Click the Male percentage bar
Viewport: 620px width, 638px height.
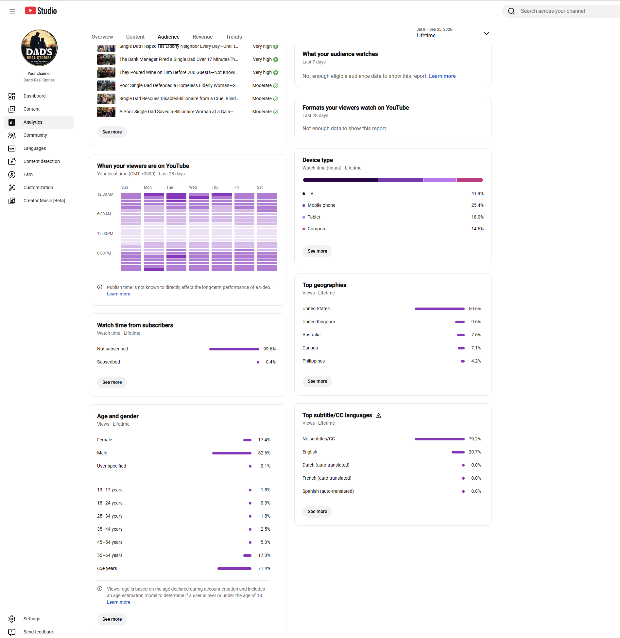click(x=232, y=453)
